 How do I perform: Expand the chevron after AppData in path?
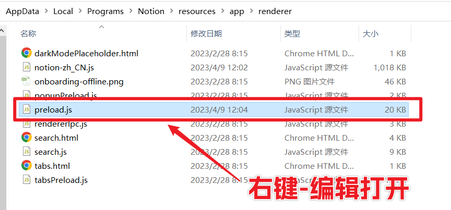[46, 11]
